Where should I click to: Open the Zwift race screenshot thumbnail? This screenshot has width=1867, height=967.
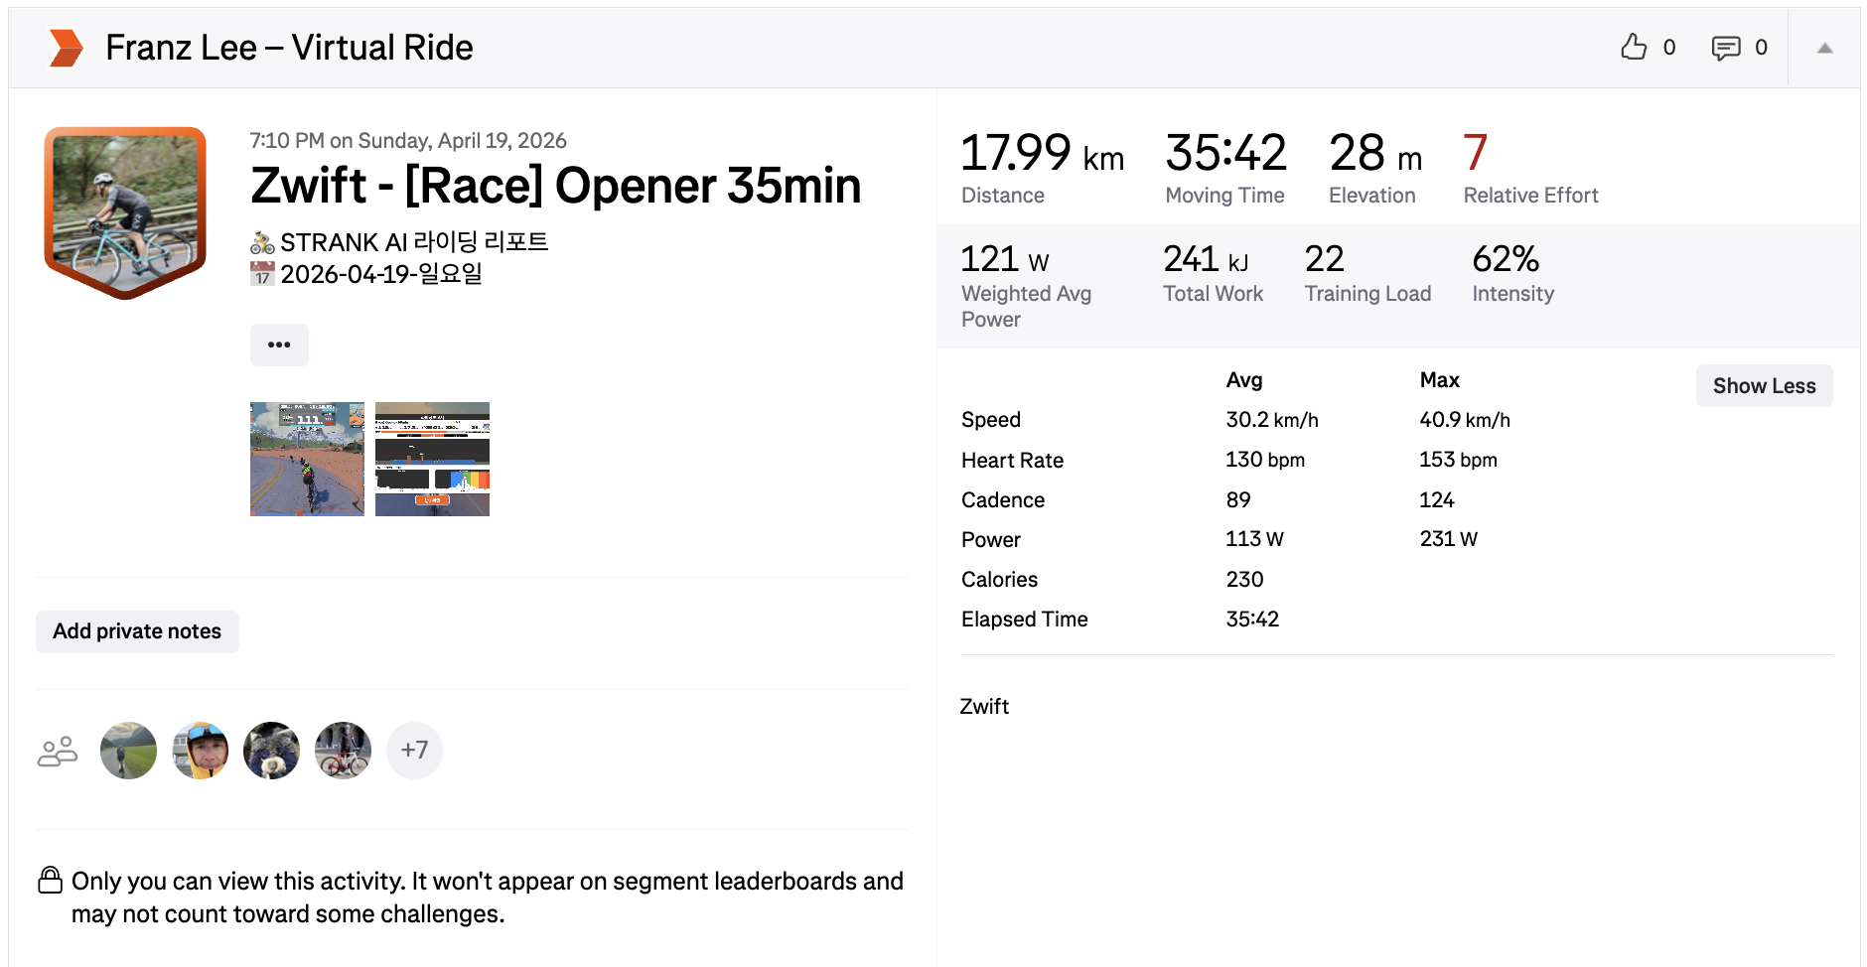coord(307,459)
